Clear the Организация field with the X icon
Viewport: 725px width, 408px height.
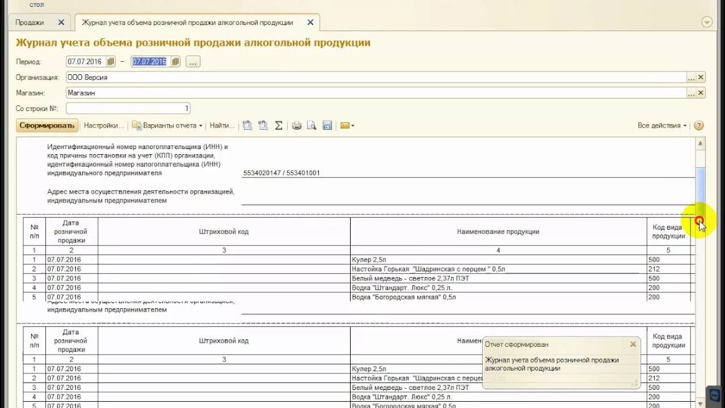[701, 76]
